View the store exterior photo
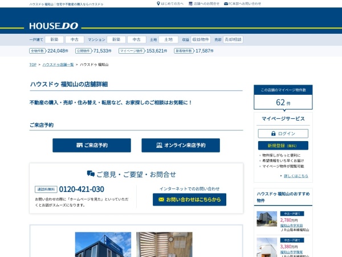The height and width of the screenshot is (257, 342). pos(103,244)
